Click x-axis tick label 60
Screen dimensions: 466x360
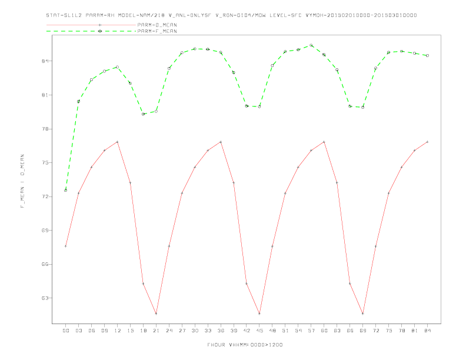click(x=324, y=331)
